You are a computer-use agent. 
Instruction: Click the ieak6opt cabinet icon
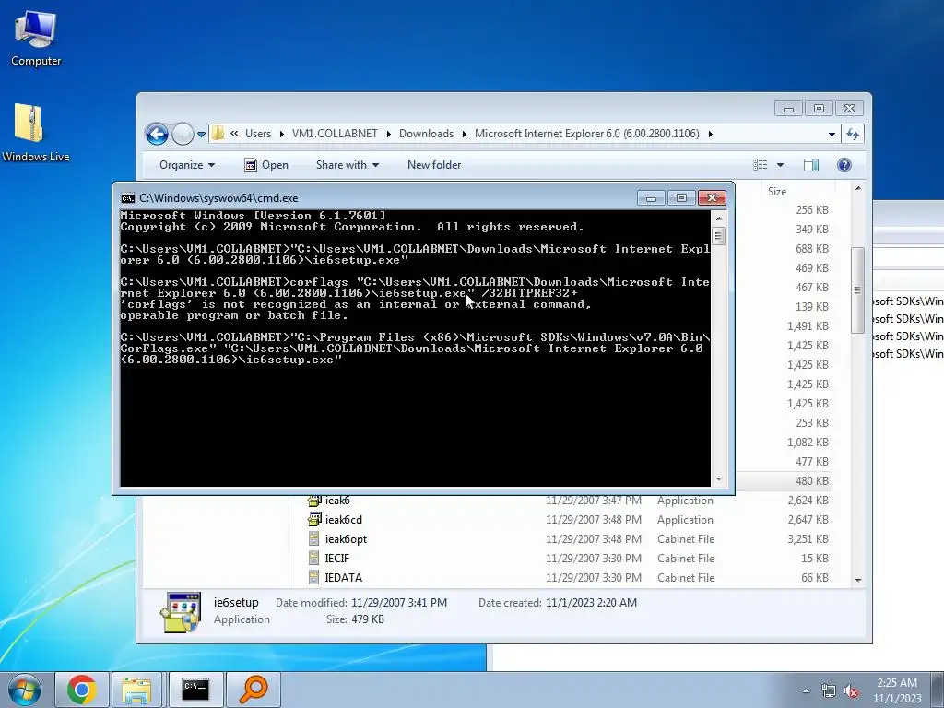[313, 538]
